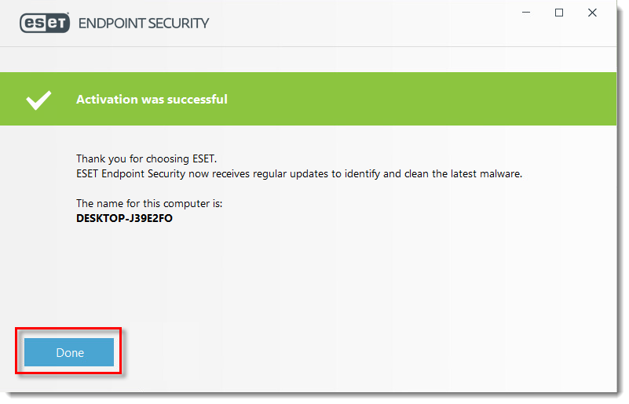629x404 pixels.
Task: Select the computer name DESKTOP-J39E2FO
Action: click(125, 220)
